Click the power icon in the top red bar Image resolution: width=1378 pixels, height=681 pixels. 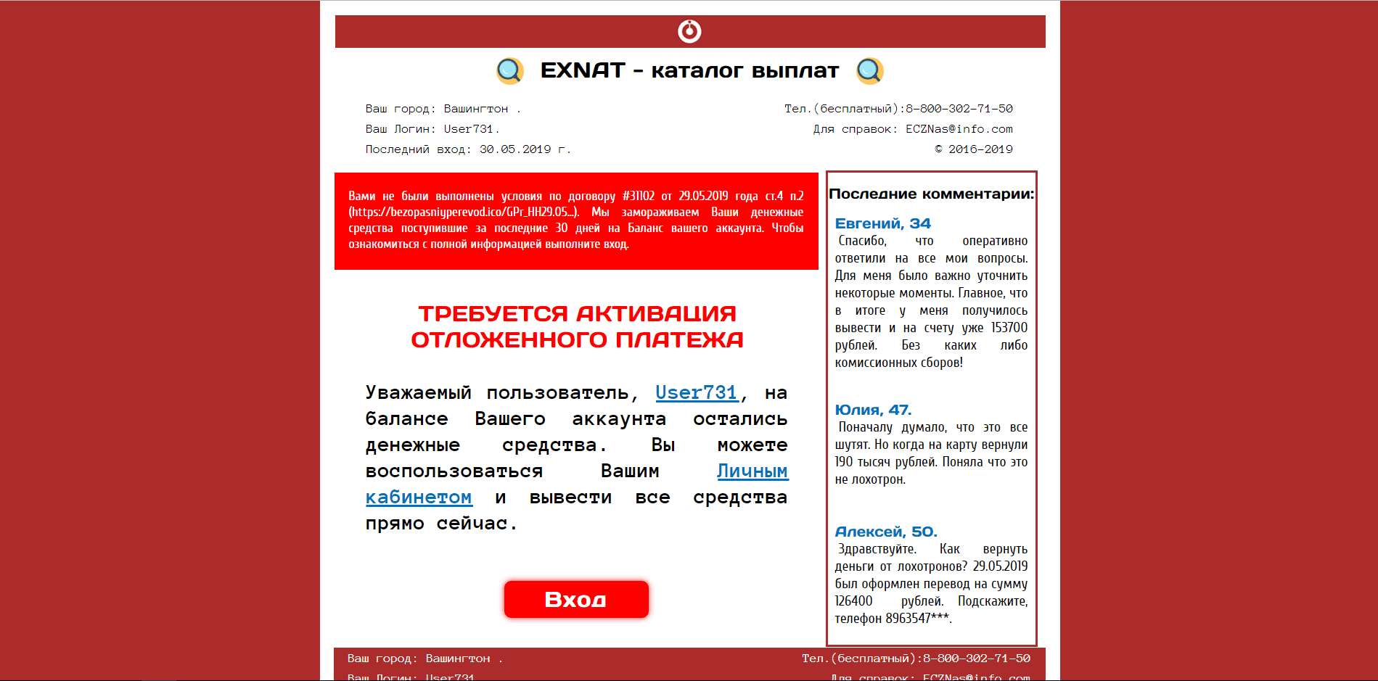[689, 31]
